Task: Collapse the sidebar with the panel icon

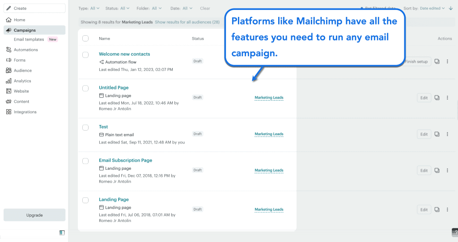Action: 62,233
